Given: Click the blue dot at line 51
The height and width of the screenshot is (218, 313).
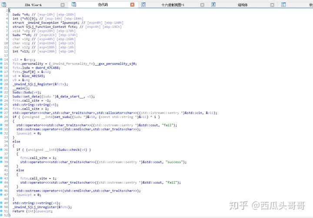Looking at the screenshot, I should pos(1,211).
